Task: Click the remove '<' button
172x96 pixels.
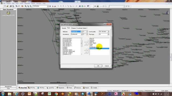Action: 86,49
